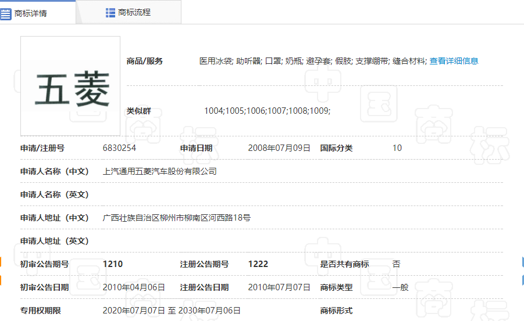Select the application date 2008年07月09日

[x=279, y=148]
